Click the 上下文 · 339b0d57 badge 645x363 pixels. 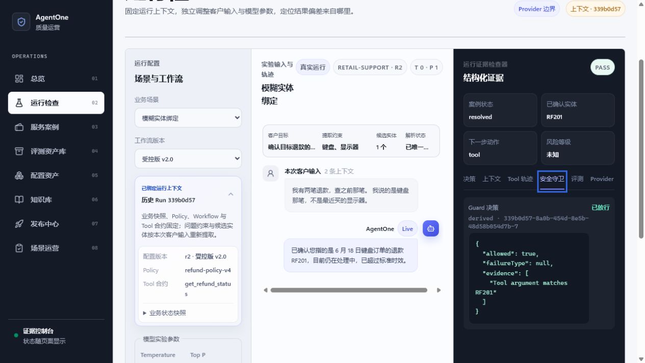pos(596,9)
